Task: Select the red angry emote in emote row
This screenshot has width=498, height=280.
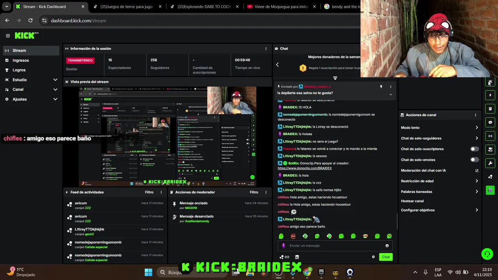Action: (x=293, y=236)
